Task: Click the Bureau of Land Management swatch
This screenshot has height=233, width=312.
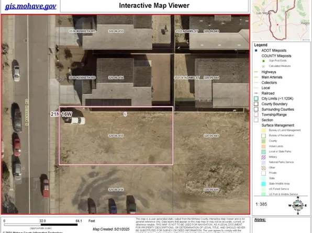Action: 263,131
